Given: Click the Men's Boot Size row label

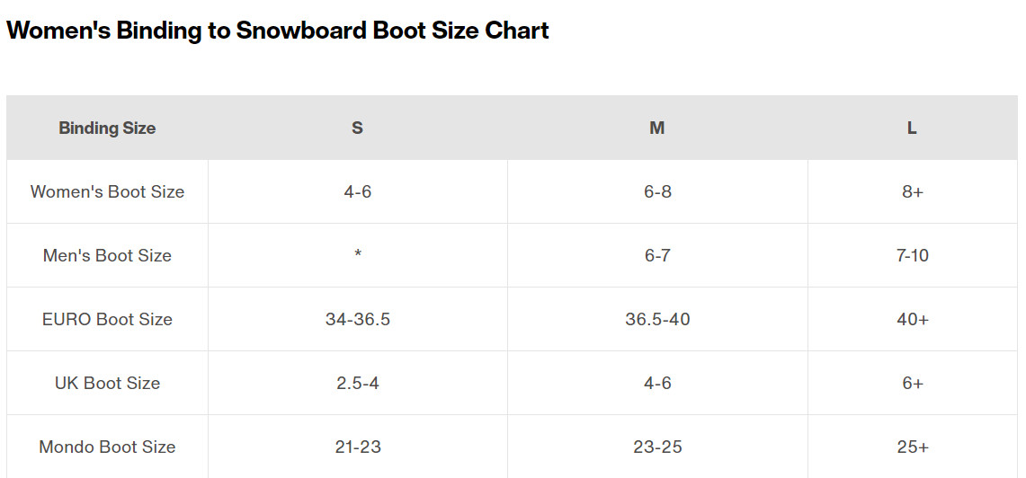Looking at the screenshot, I should (x=107, y=255).
